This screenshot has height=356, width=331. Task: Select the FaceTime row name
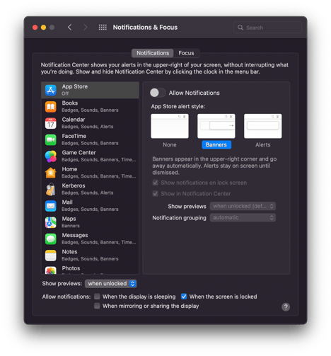74,136
